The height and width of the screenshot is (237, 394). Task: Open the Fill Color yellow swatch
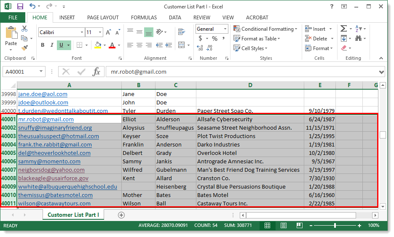point(98,45)
